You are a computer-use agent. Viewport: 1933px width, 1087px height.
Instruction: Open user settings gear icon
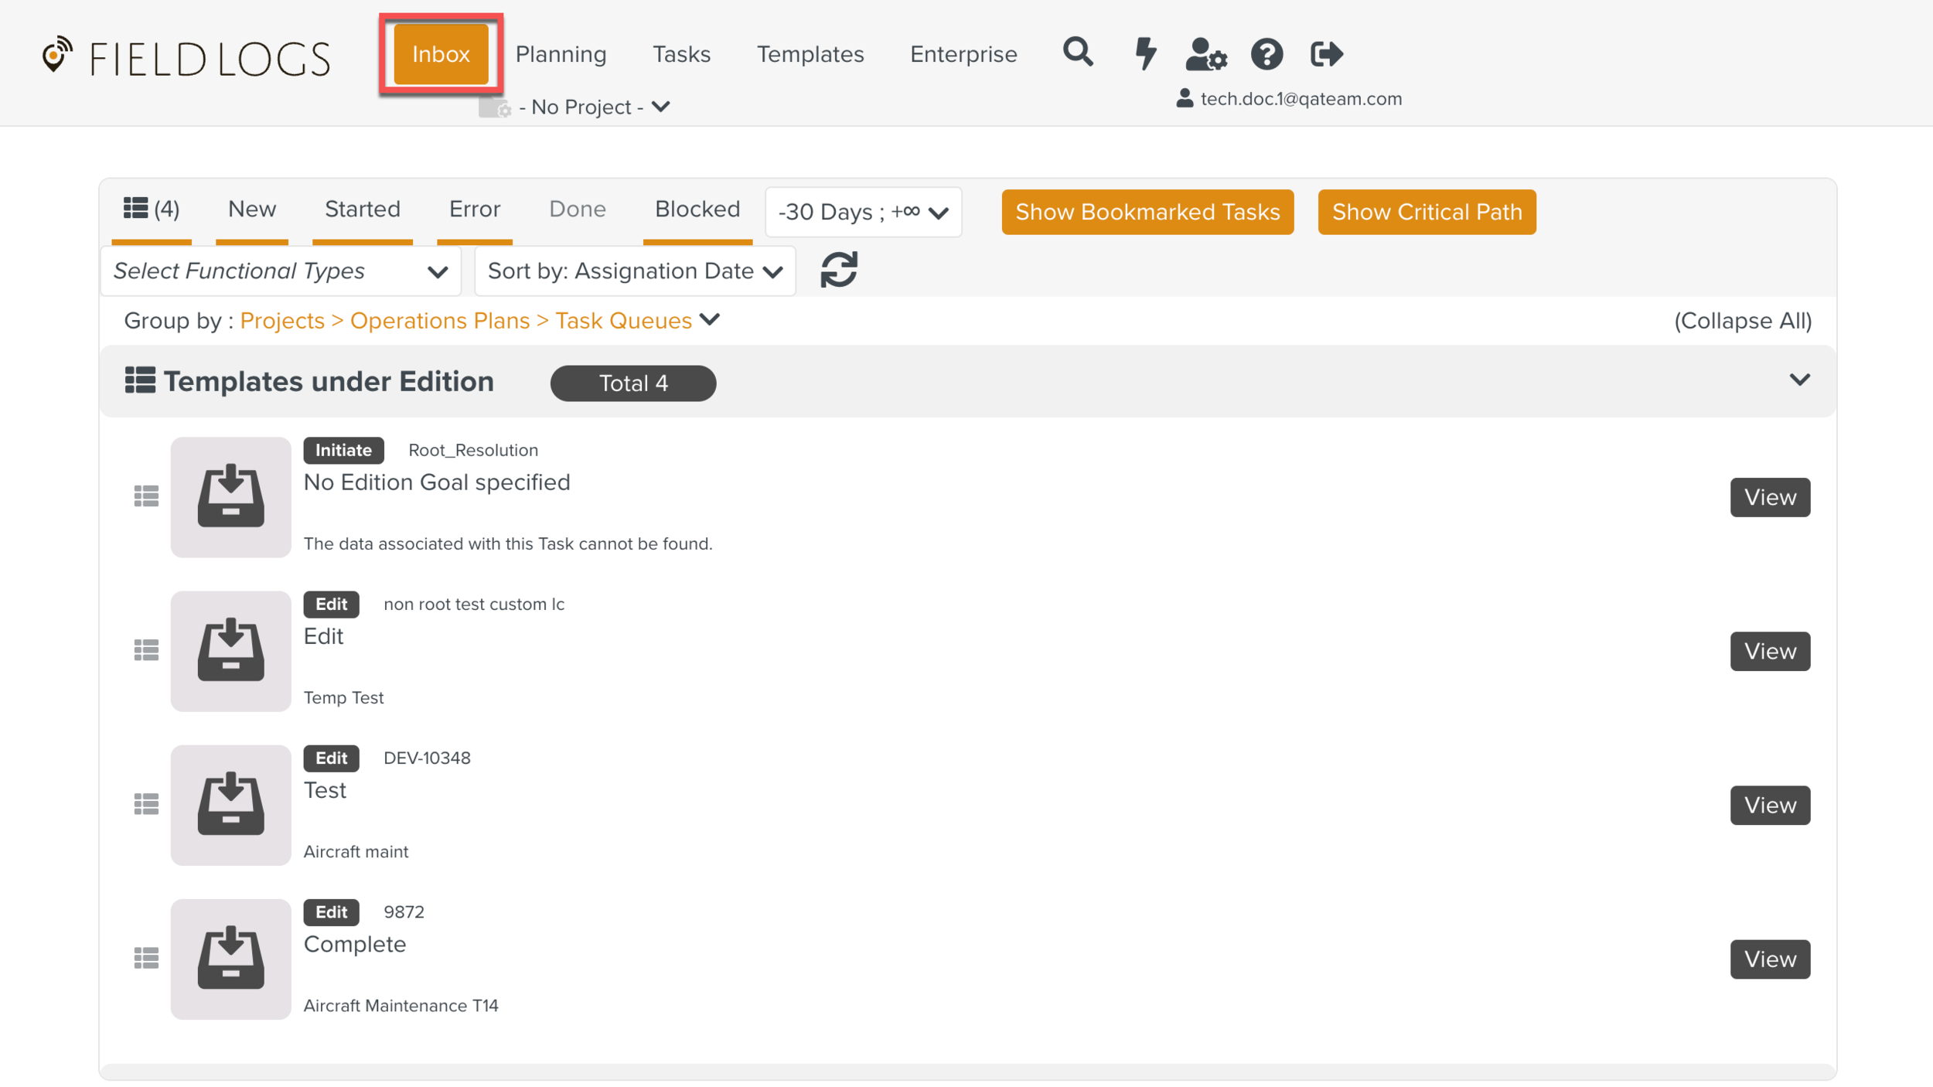tap(1205, 54)
